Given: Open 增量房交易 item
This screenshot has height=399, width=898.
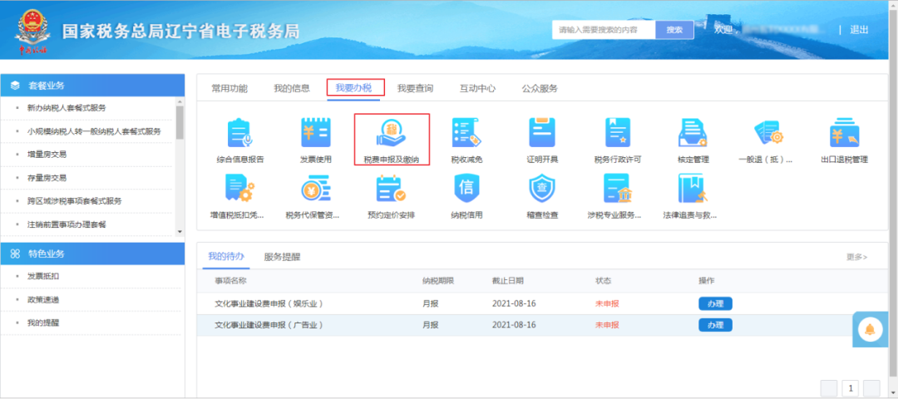Looking at the screenshot, I should pos(47,155).
